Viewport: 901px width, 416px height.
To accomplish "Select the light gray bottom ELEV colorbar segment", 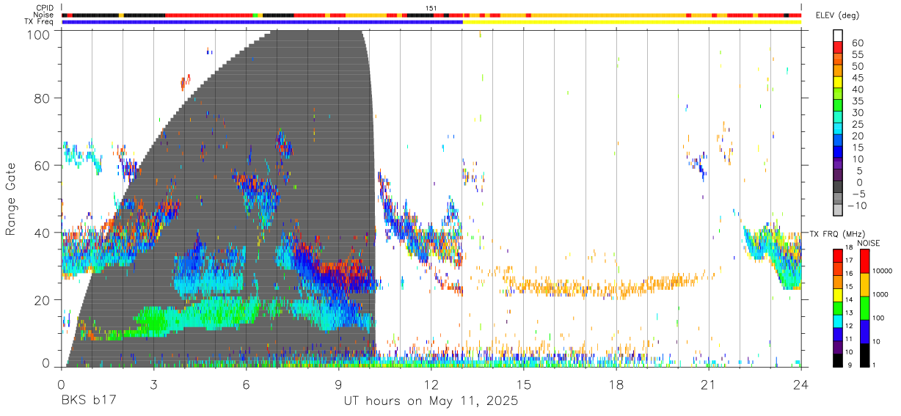I will [838, 211].
